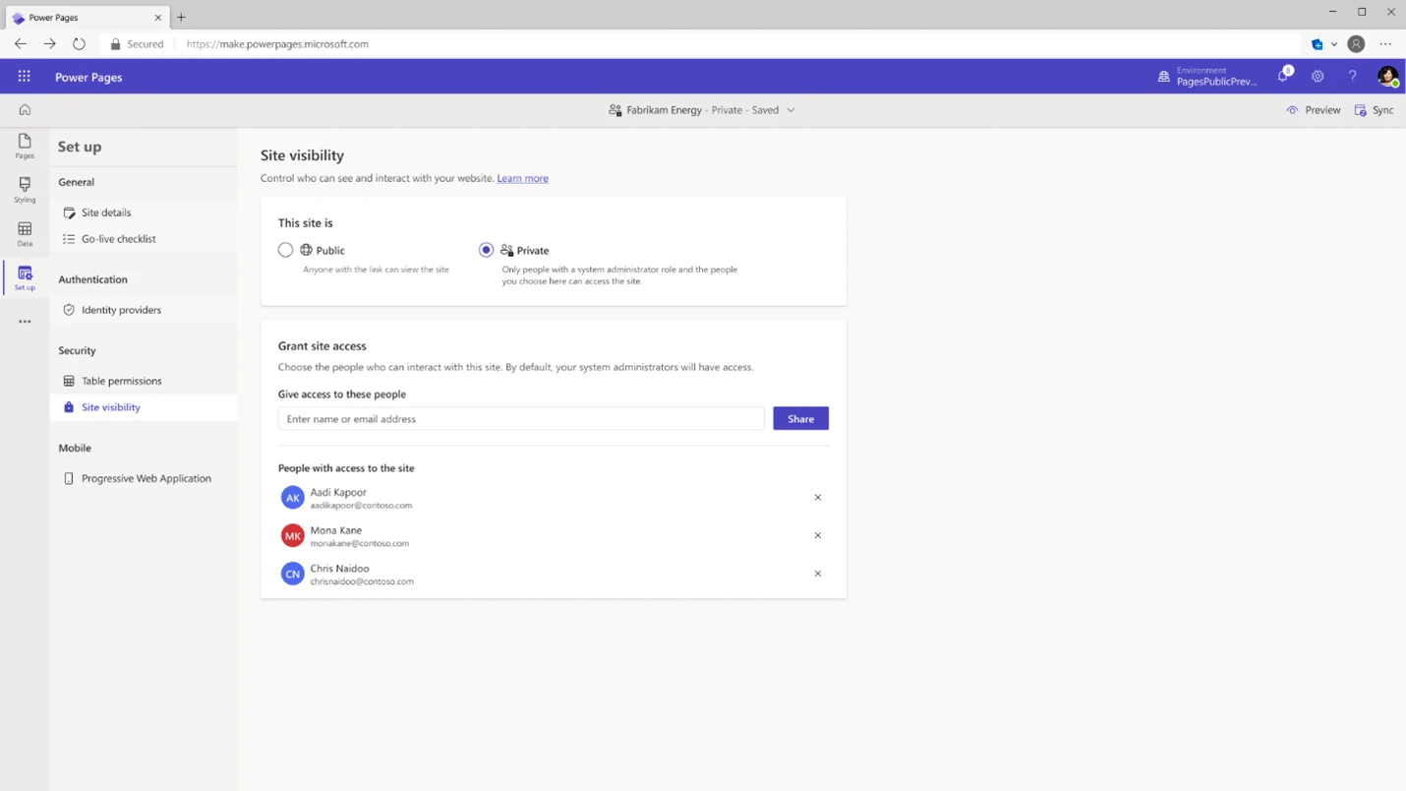Open the notifications bell
Viewport: 1406px width, 791px height.
click(x=1283, y=76)
